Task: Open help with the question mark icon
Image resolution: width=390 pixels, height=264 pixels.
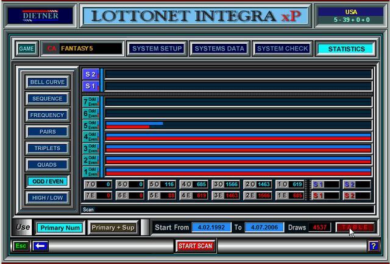Action: pyautogui.click(x=374, y=246)
